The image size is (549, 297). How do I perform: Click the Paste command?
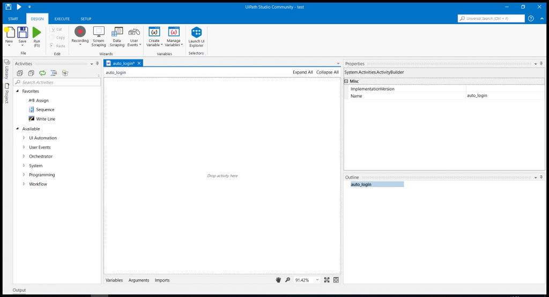(x=58, y=46)
